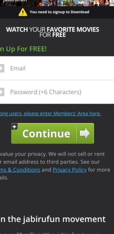Click the arrow icon beside Password field
Screen dimensions: 114x234
coord(2,92)
